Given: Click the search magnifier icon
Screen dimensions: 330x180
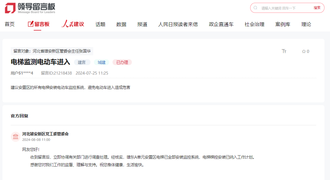Looking at the screenshot, I should tap(255, 8).
